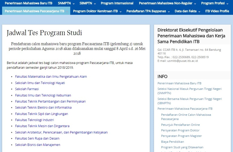Expand Data dan Fakta dropdown arrow
This screenshot has width=233, height=152.
coord(199,12)
